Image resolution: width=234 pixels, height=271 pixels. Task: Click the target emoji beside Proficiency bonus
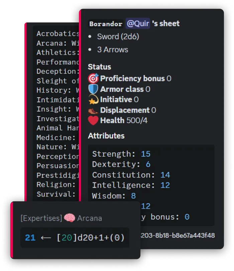click(93, 78)
